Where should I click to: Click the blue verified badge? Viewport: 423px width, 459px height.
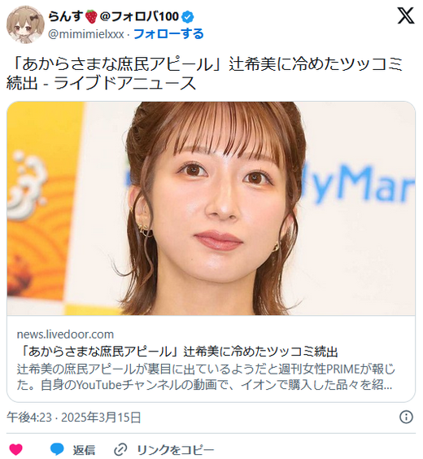coord(188,17)
